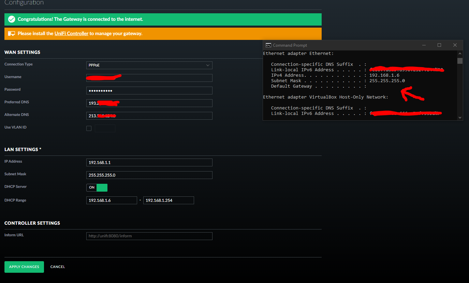Open the UniFi Controller link
The height and width of the screenshot is (283, 469).
71,34
